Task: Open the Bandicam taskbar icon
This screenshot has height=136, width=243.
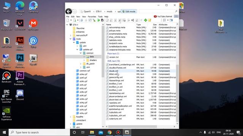Action: coord(118,132)
